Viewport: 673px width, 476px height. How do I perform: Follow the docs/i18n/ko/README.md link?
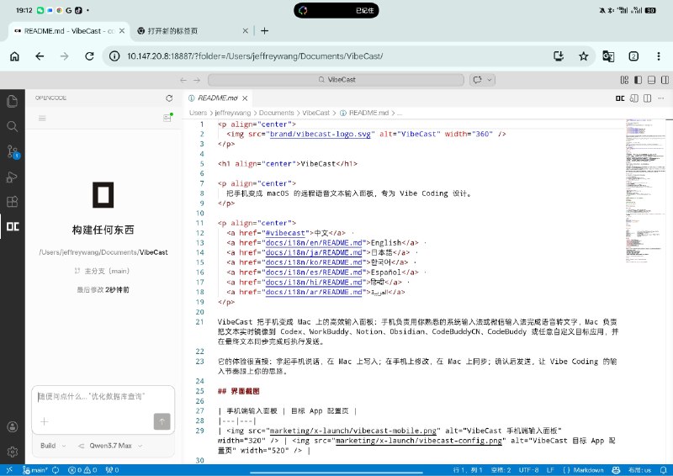314,262
